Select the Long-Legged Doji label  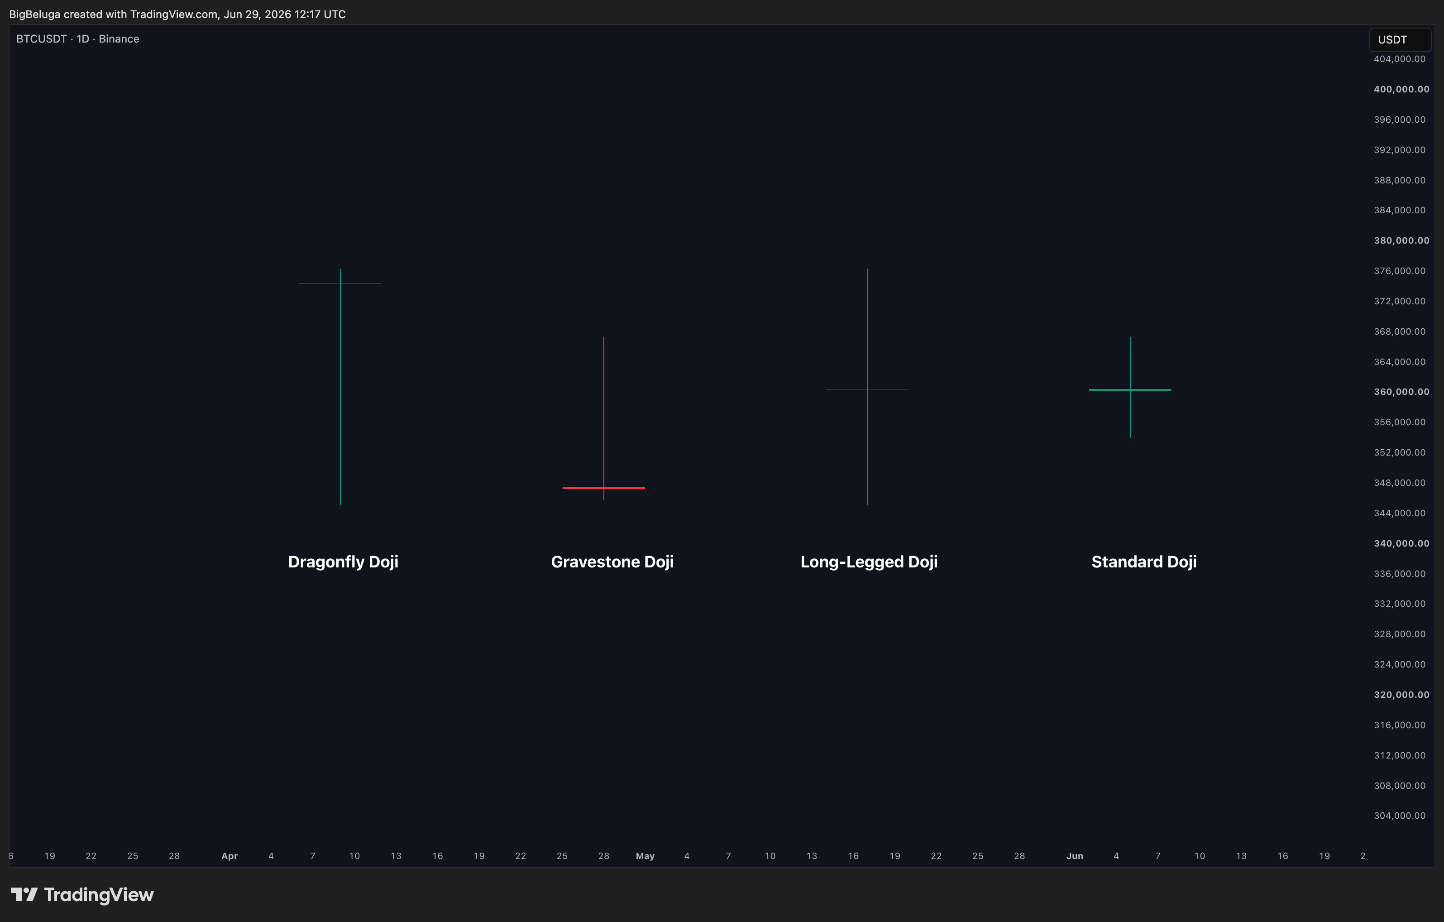tap(869, 562)
